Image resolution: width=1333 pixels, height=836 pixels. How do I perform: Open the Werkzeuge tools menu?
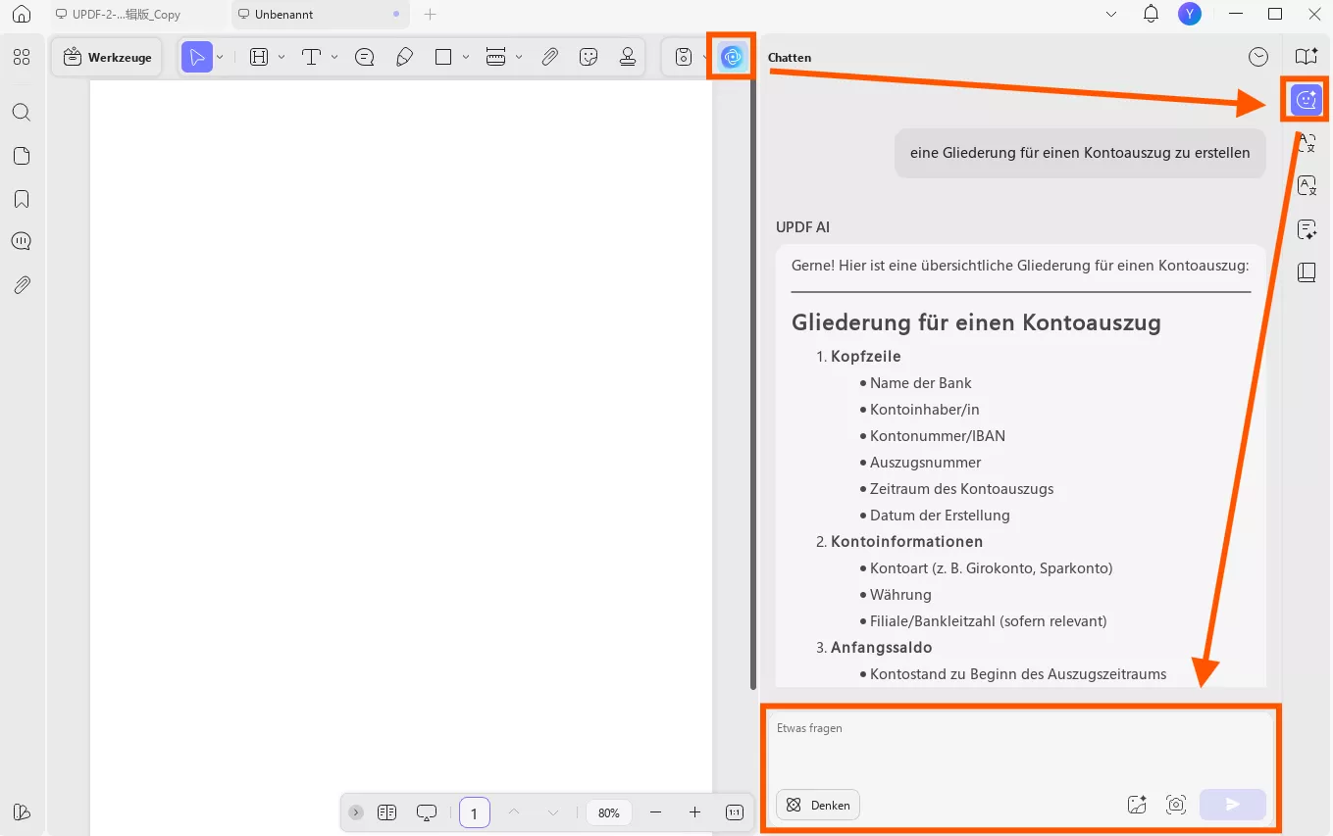pyautogui.click(x=108, y=57)
